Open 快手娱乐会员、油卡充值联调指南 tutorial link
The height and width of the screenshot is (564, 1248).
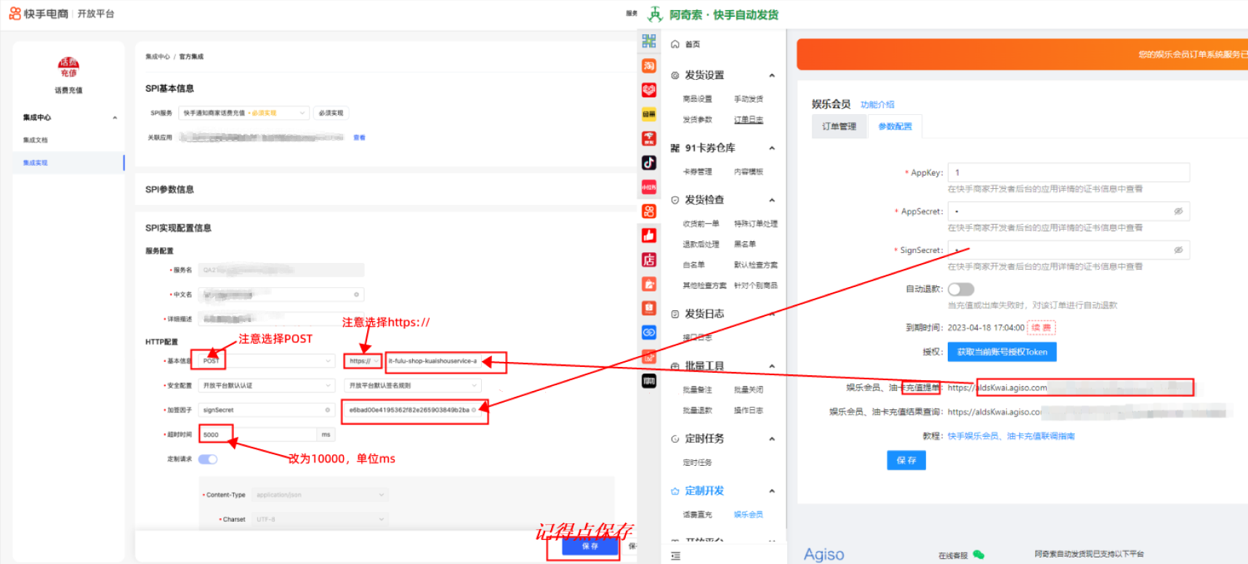click(1011, 436)
